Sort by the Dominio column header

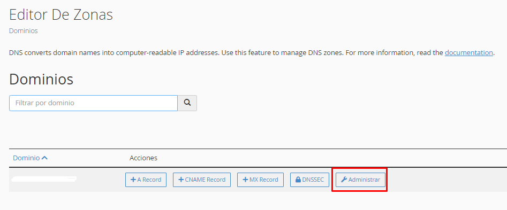click(x=27, y=158)
